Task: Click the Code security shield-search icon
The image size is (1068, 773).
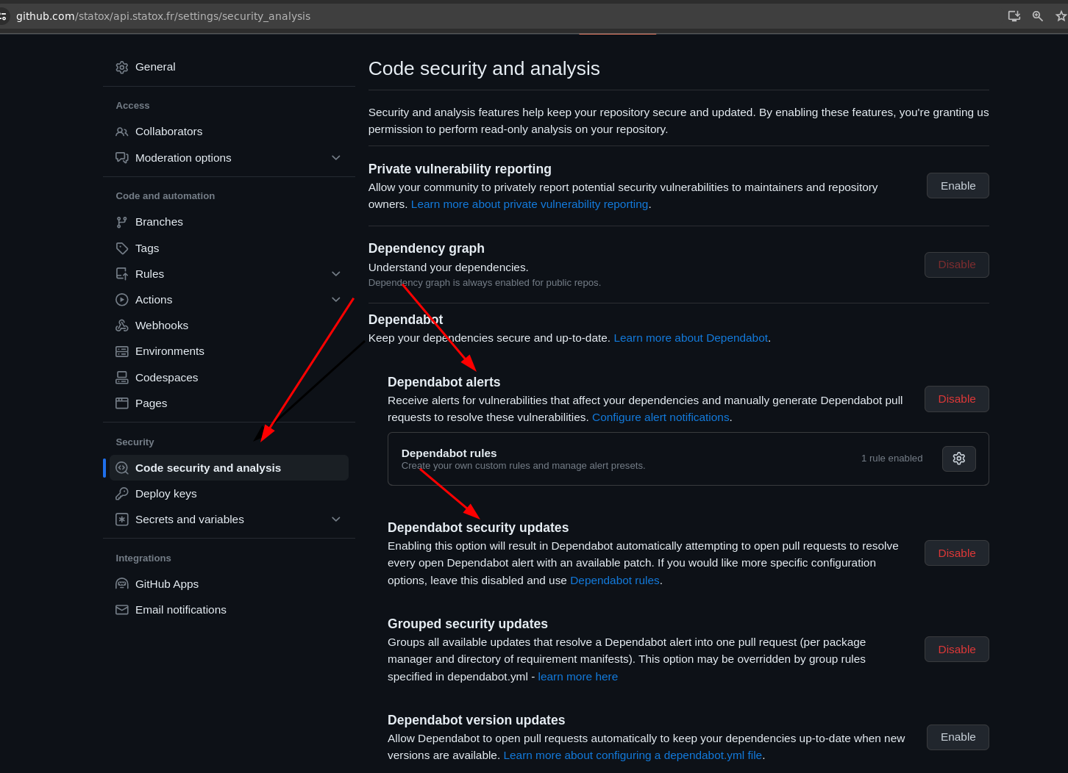Action: click(x=122, y=468)
